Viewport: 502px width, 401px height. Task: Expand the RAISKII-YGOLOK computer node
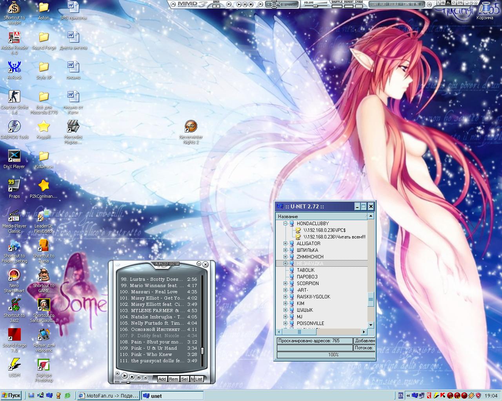(286, 297)
